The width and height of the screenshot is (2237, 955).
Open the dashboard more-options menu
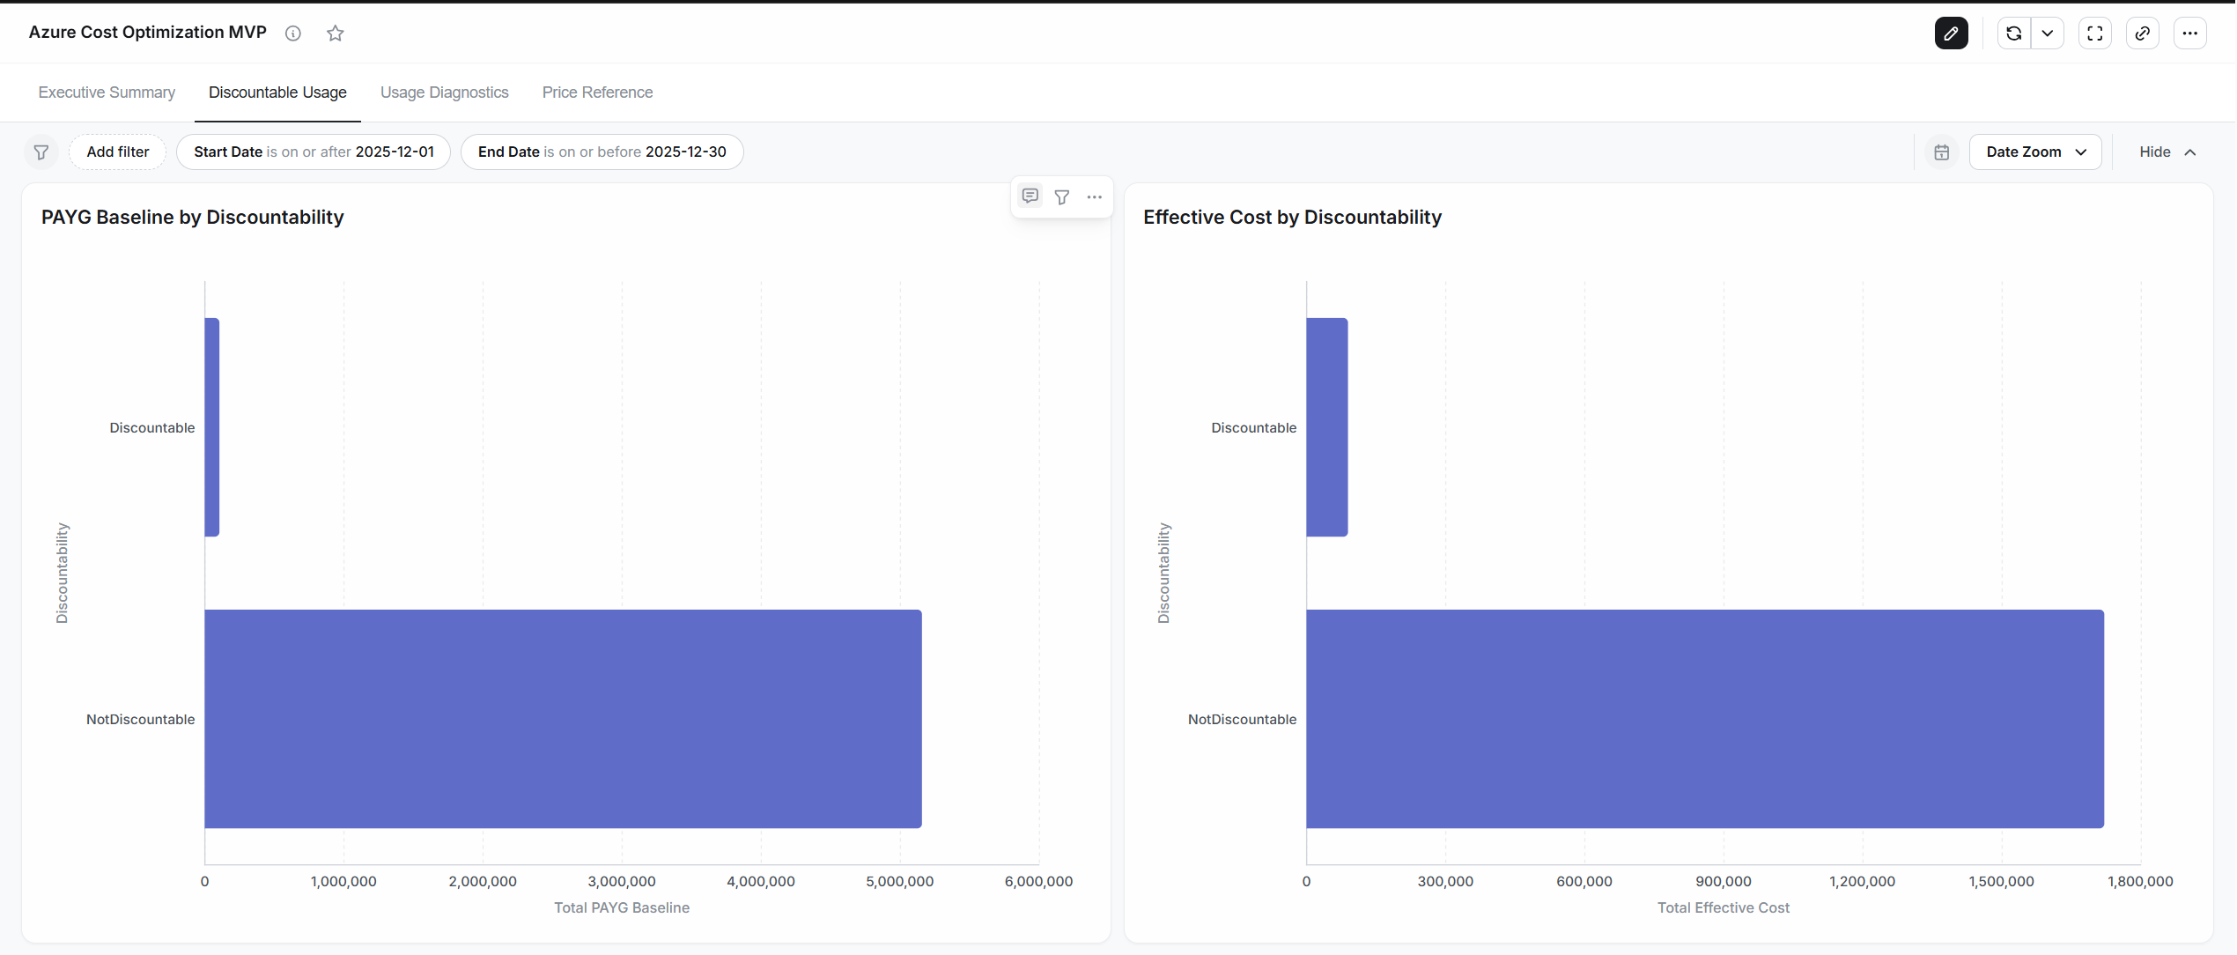pyautogui.click(x=2190, y=33)
